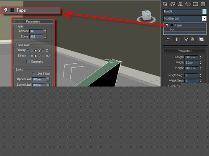The width and height of the screenshot is (209, 156).
Task: Switch to the Modify panel tab
Action: point(173,4)
